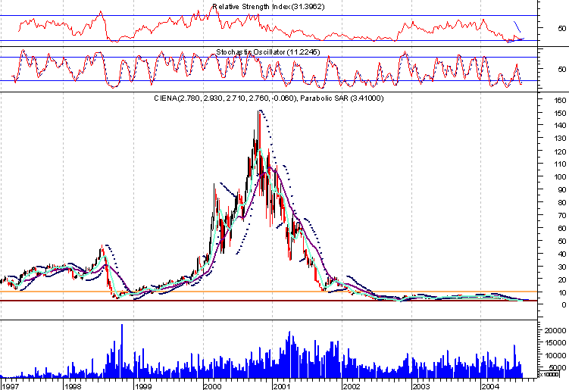Click the 10000 volume axis label
This screenshot has height=390, width=569.
(x=555, y=355)
